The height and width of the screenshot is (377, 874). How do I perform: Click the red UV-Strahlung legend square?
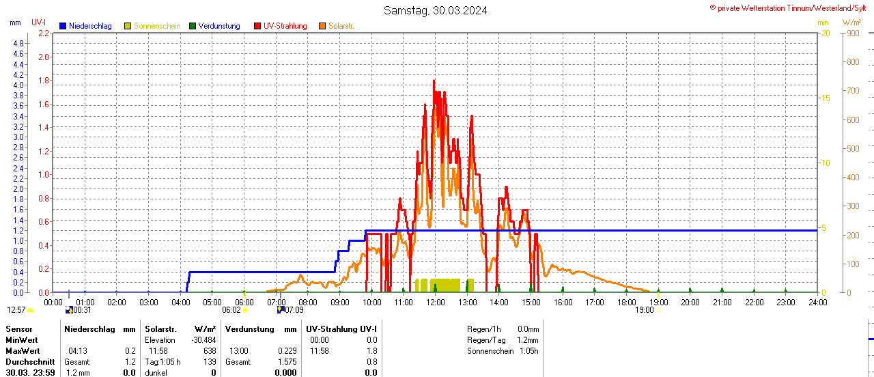click(x=257, y=26)
